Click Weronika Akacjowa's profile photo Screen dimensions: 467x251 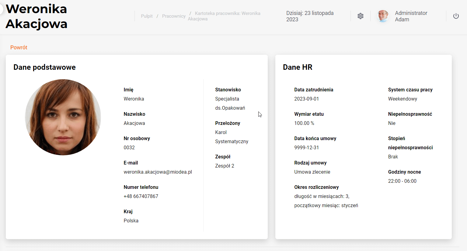[63, 117]
